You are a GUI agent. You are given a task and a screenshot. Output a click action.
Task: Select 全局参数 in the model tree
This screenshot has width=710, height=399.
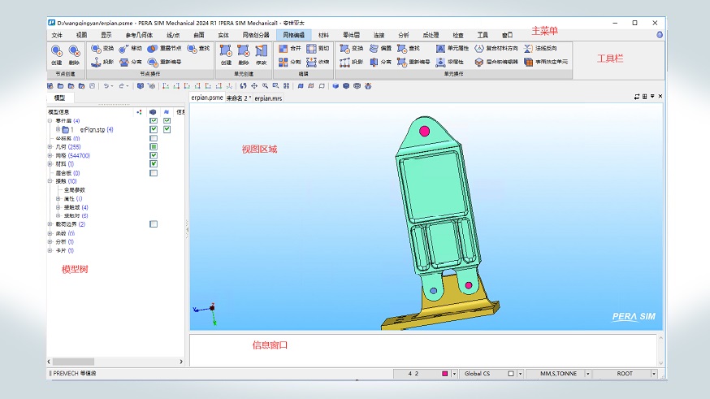coord(75,190)
